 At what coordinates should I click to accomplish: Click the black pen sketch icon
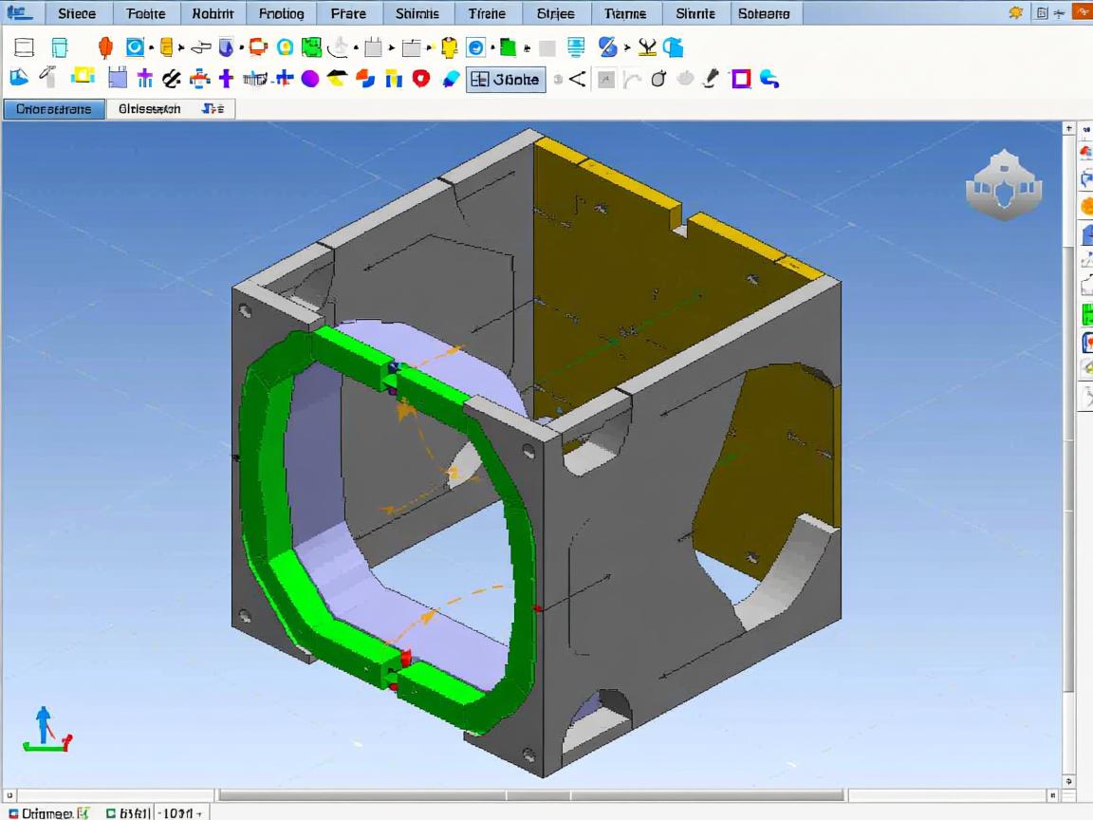tap(710, 79)
